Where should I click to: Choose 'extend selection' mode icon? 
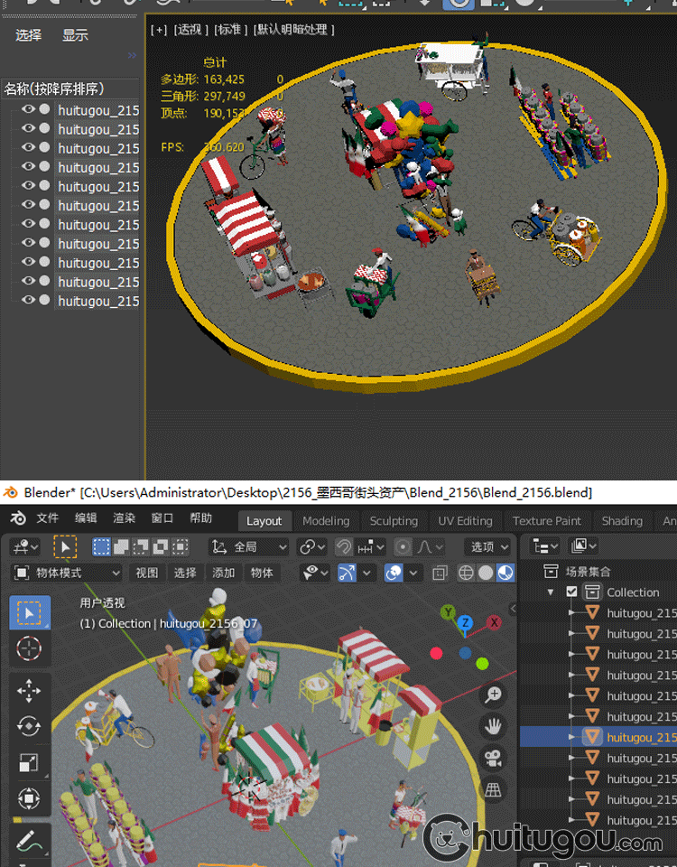click(121, 547)
